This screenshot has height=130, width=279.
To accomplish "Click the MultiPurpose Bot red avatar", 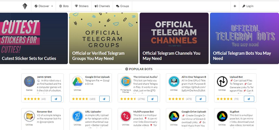I will [126, 116].
